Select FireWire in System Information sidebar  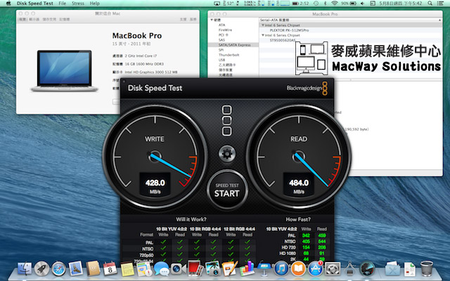[225, 30]
